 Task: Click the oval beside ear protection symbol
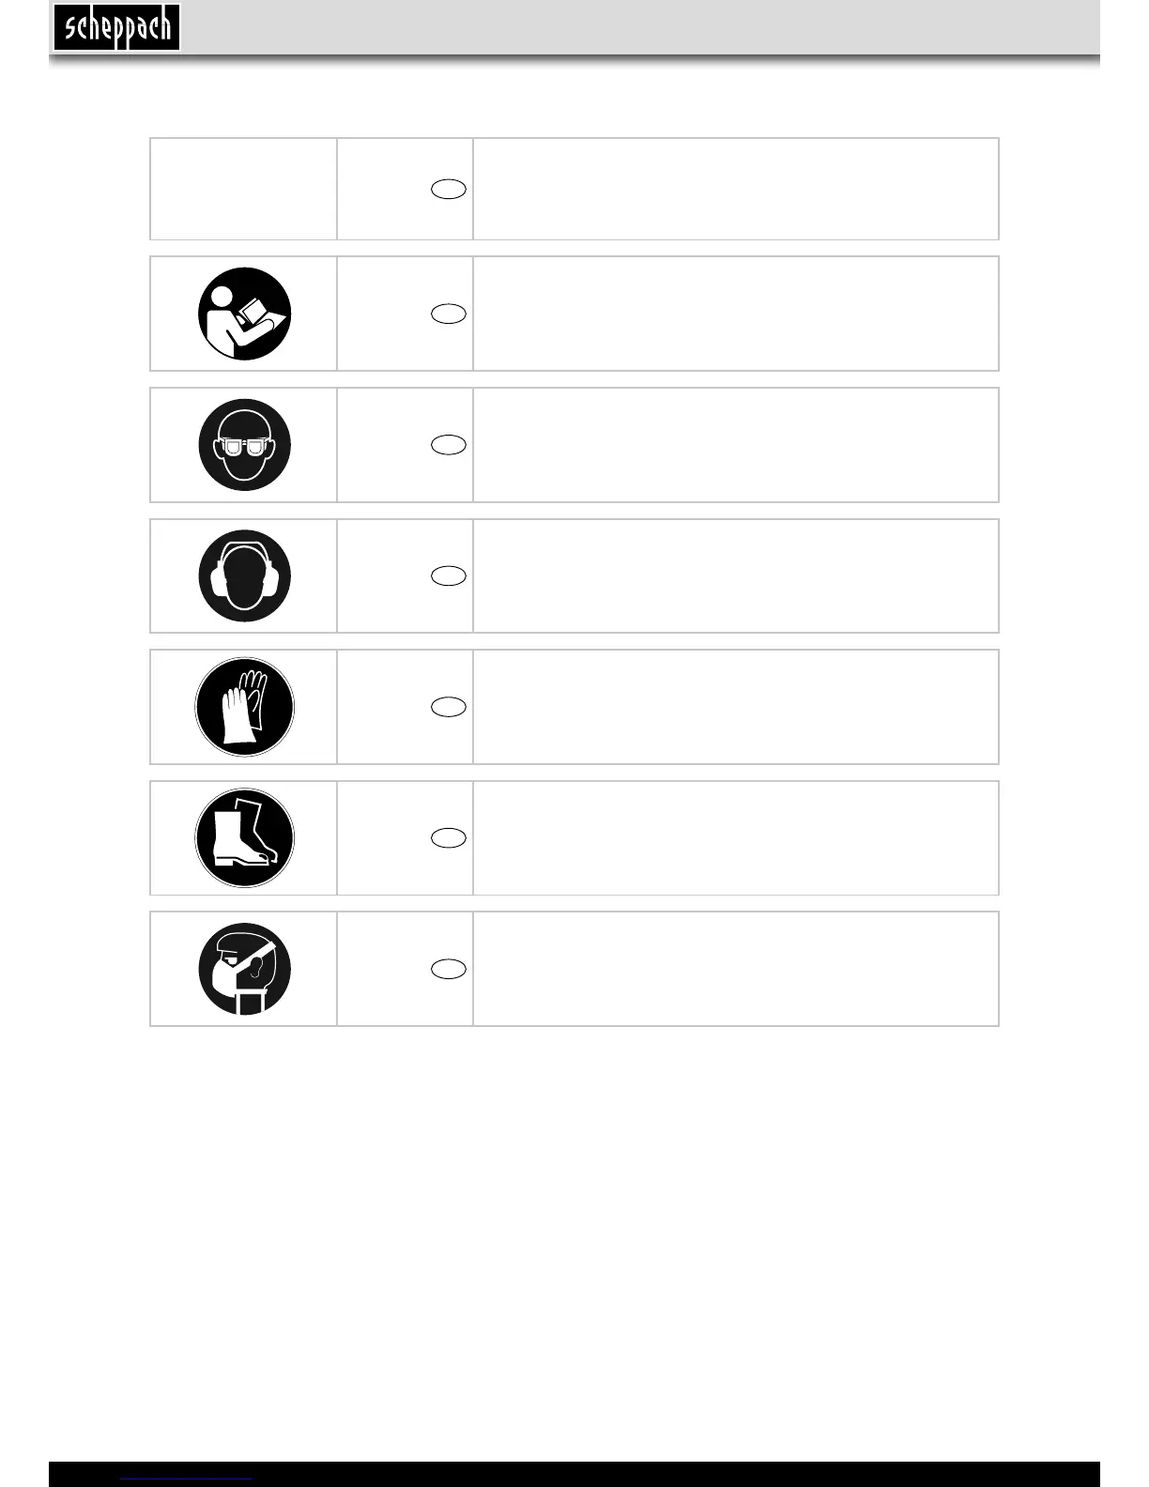(x=449, y=575)
